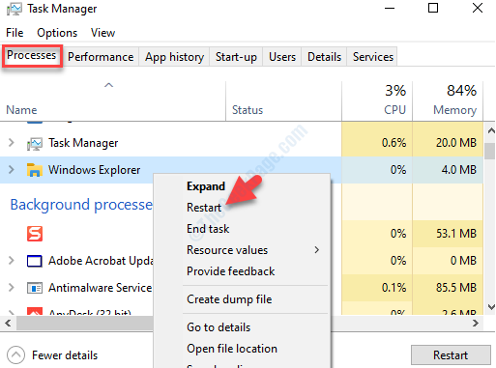Click the vertical scrollbar down arrow
Screen dimensions: 496x368
(491, 306)
